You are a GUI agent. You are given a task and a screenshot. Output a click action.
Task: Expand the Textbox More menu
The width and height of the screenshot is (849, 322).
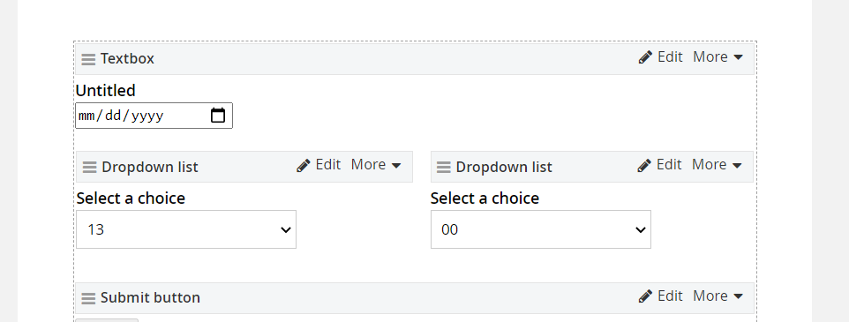click(x=718, y=56)
